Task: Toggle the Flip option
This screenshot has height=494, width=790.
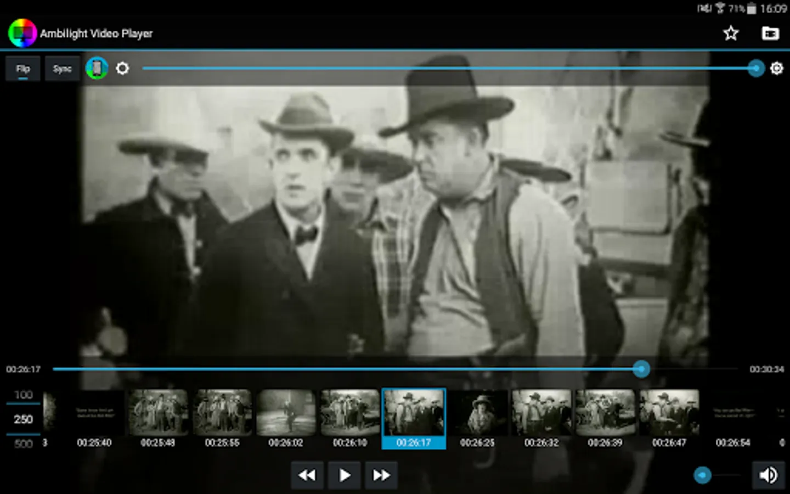Action: point(22,69)
